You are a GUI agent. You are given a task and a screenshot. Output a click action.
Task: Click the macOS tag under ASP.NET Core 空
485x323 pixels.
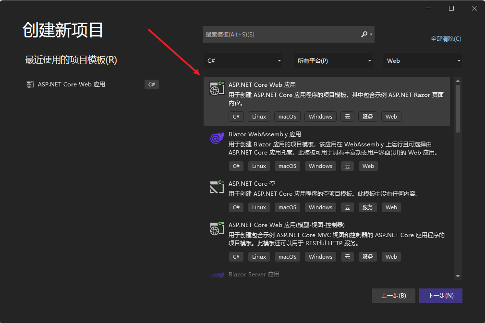[x=287, y=207]
